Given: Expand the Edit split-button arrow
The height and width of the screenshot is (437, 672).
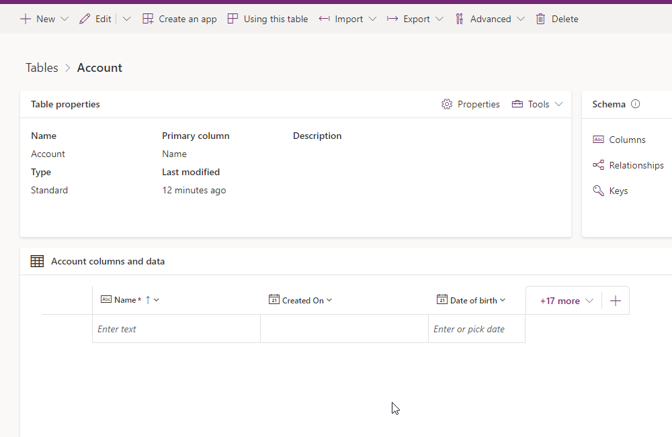Looking at the screenshot, I should [126, 19].
